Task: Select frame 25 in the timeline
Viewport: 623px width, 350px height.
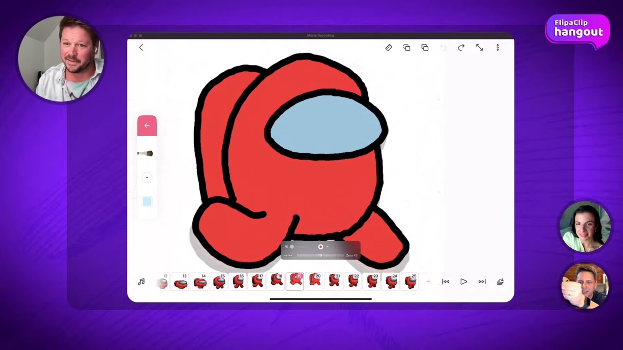Action: point(411,282)
